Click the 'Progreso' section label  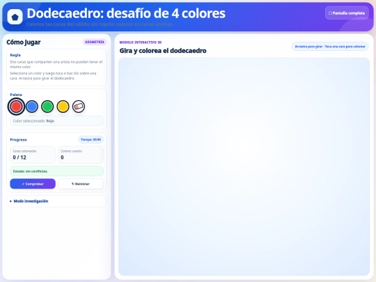[x=19, y=139]
